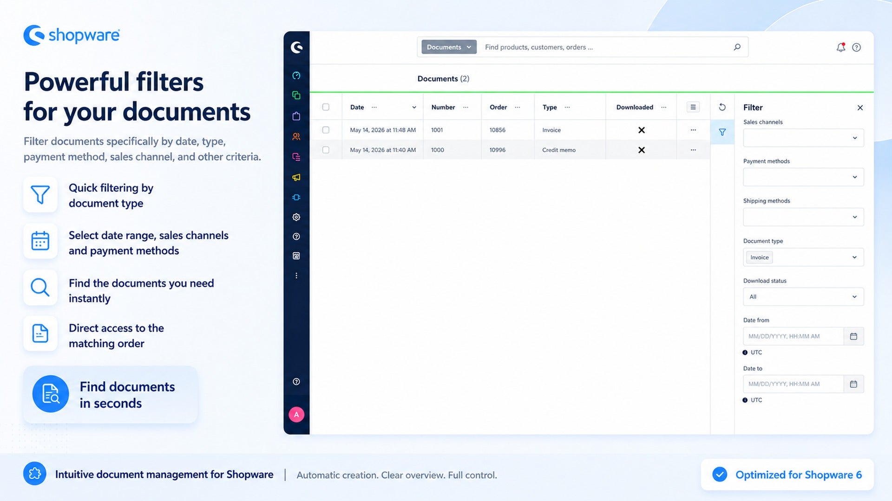
Task: Open the Marketing megaphone icon
Action: [296, 177]
